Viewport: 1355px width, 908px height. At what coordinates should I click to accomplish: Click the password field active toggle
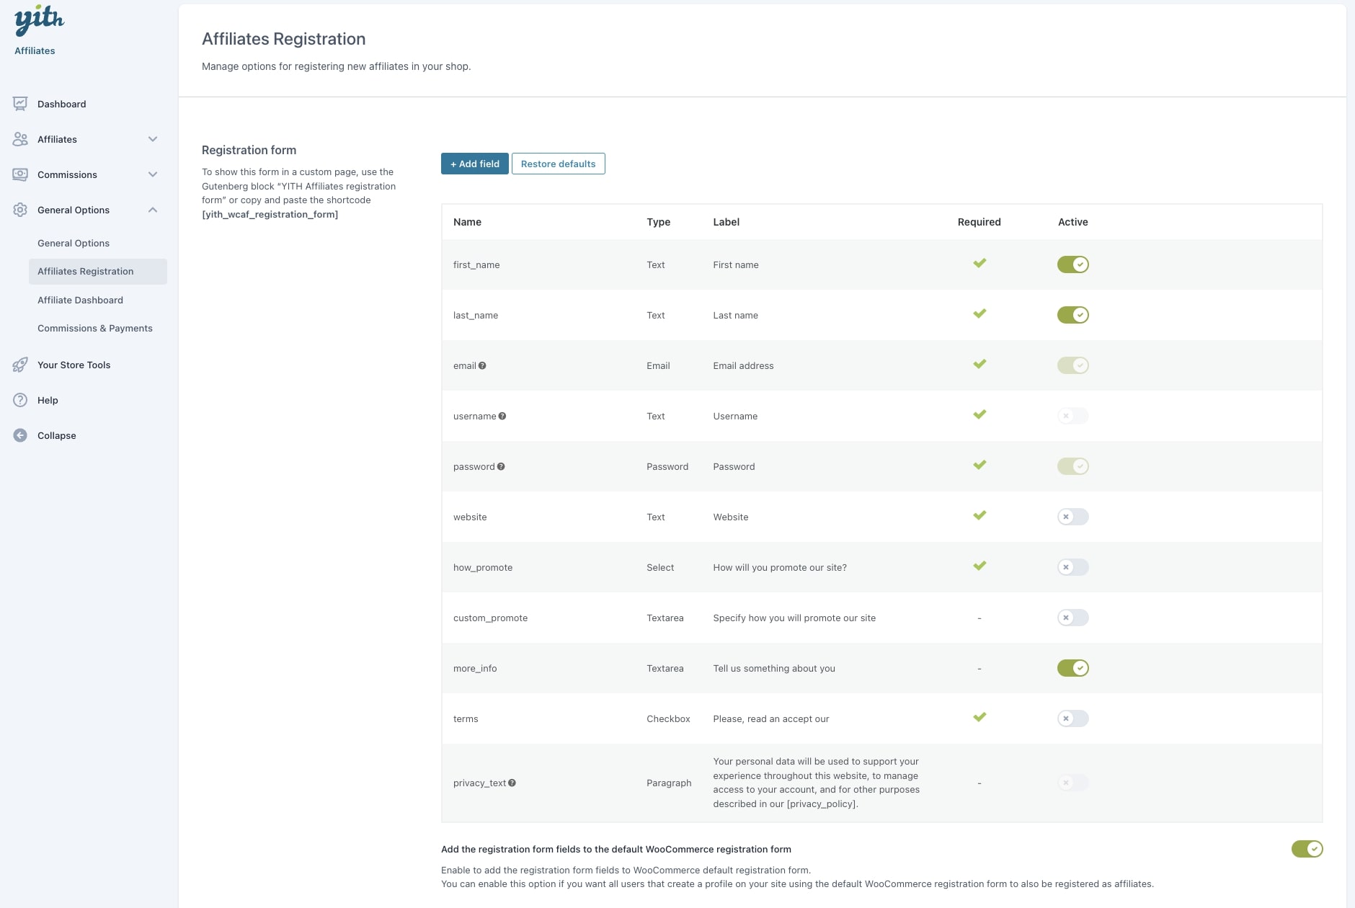(x=1072, y=466)
